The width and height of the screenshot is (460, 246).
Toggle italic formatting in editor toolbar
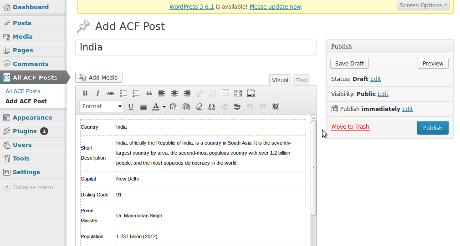[x=97, y=93]
